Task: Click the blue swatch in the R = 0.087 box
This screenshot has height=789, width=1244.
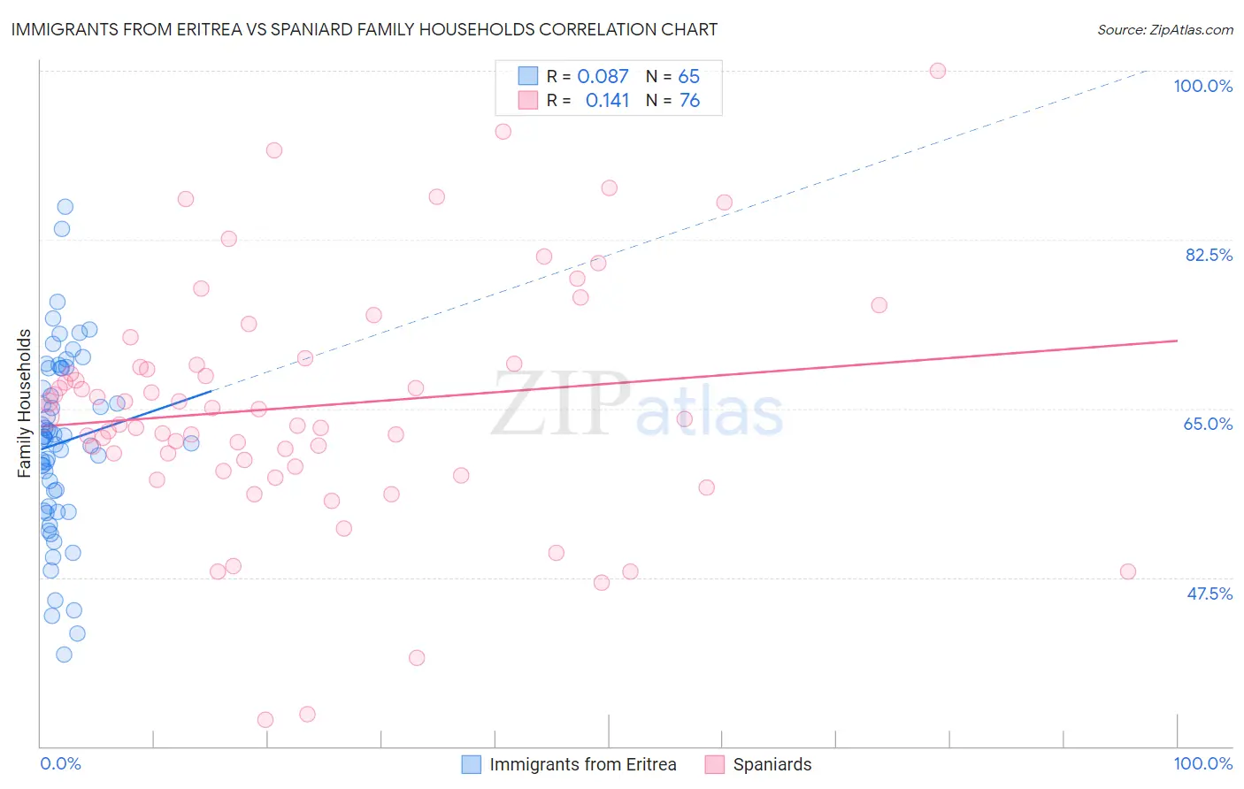Action: tap(528, 76)
